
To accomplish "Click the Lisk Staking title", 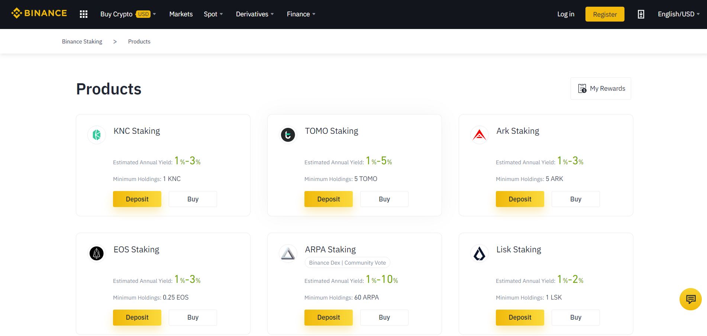I will pos(519,250).
